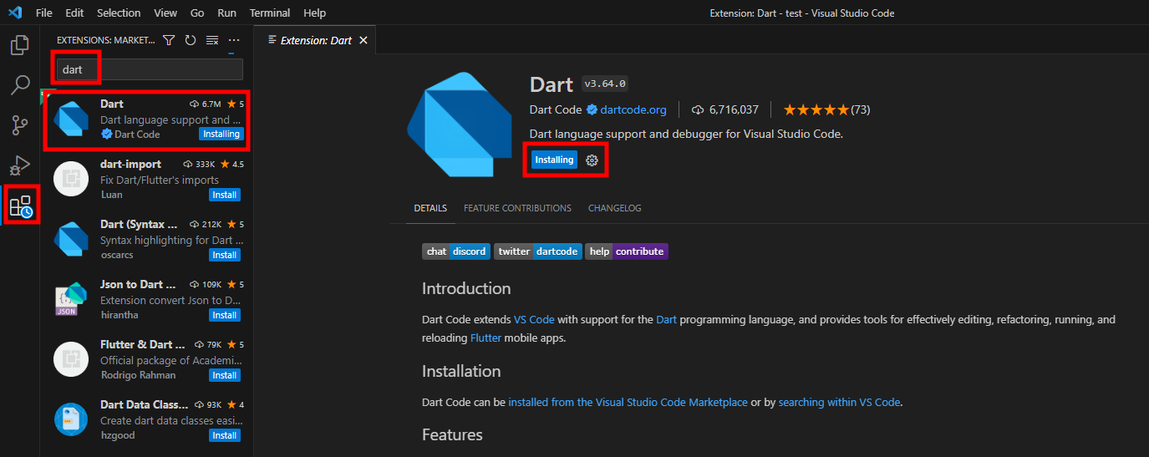Switch to the Feature Contributions tab
The width and height of the screenshot is (1149, 457).
tap(517, 208)
